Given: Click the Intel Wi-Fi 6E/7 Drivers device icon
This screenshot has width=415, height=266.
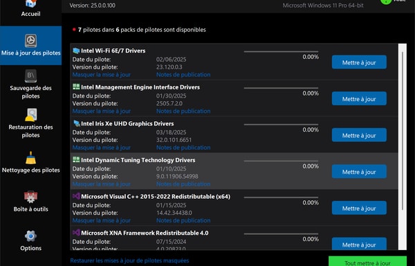Looking at the screenshot, I should coord(76,51).
